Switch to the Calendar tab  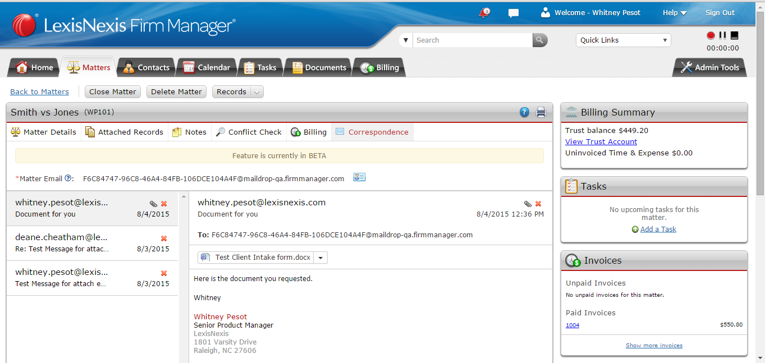coord(206,67)
